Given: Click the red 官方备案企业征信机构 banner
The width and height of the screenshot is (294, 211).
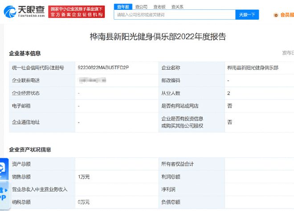Looking at the screenshot, I should click(x=77, y=12).
